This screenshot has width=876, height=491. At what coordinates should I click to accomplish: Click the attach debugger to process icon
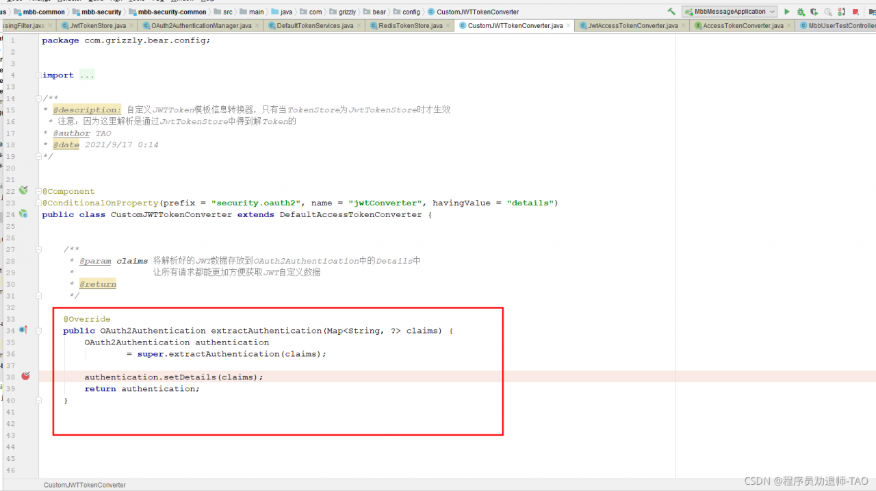point(841,12)
